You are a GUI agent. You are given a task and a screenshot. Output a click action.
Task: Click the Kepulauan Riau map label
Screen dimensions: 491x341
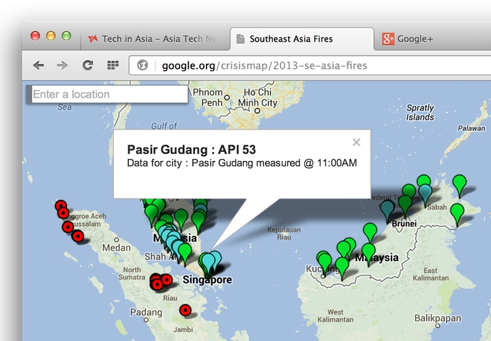pos(284,233)
